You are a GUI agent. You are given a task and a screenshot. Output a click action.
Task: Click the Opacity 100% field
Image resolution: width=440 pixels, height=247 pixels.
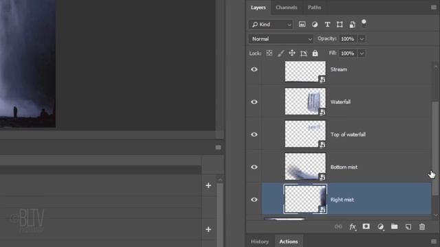[x=348, y=39]
